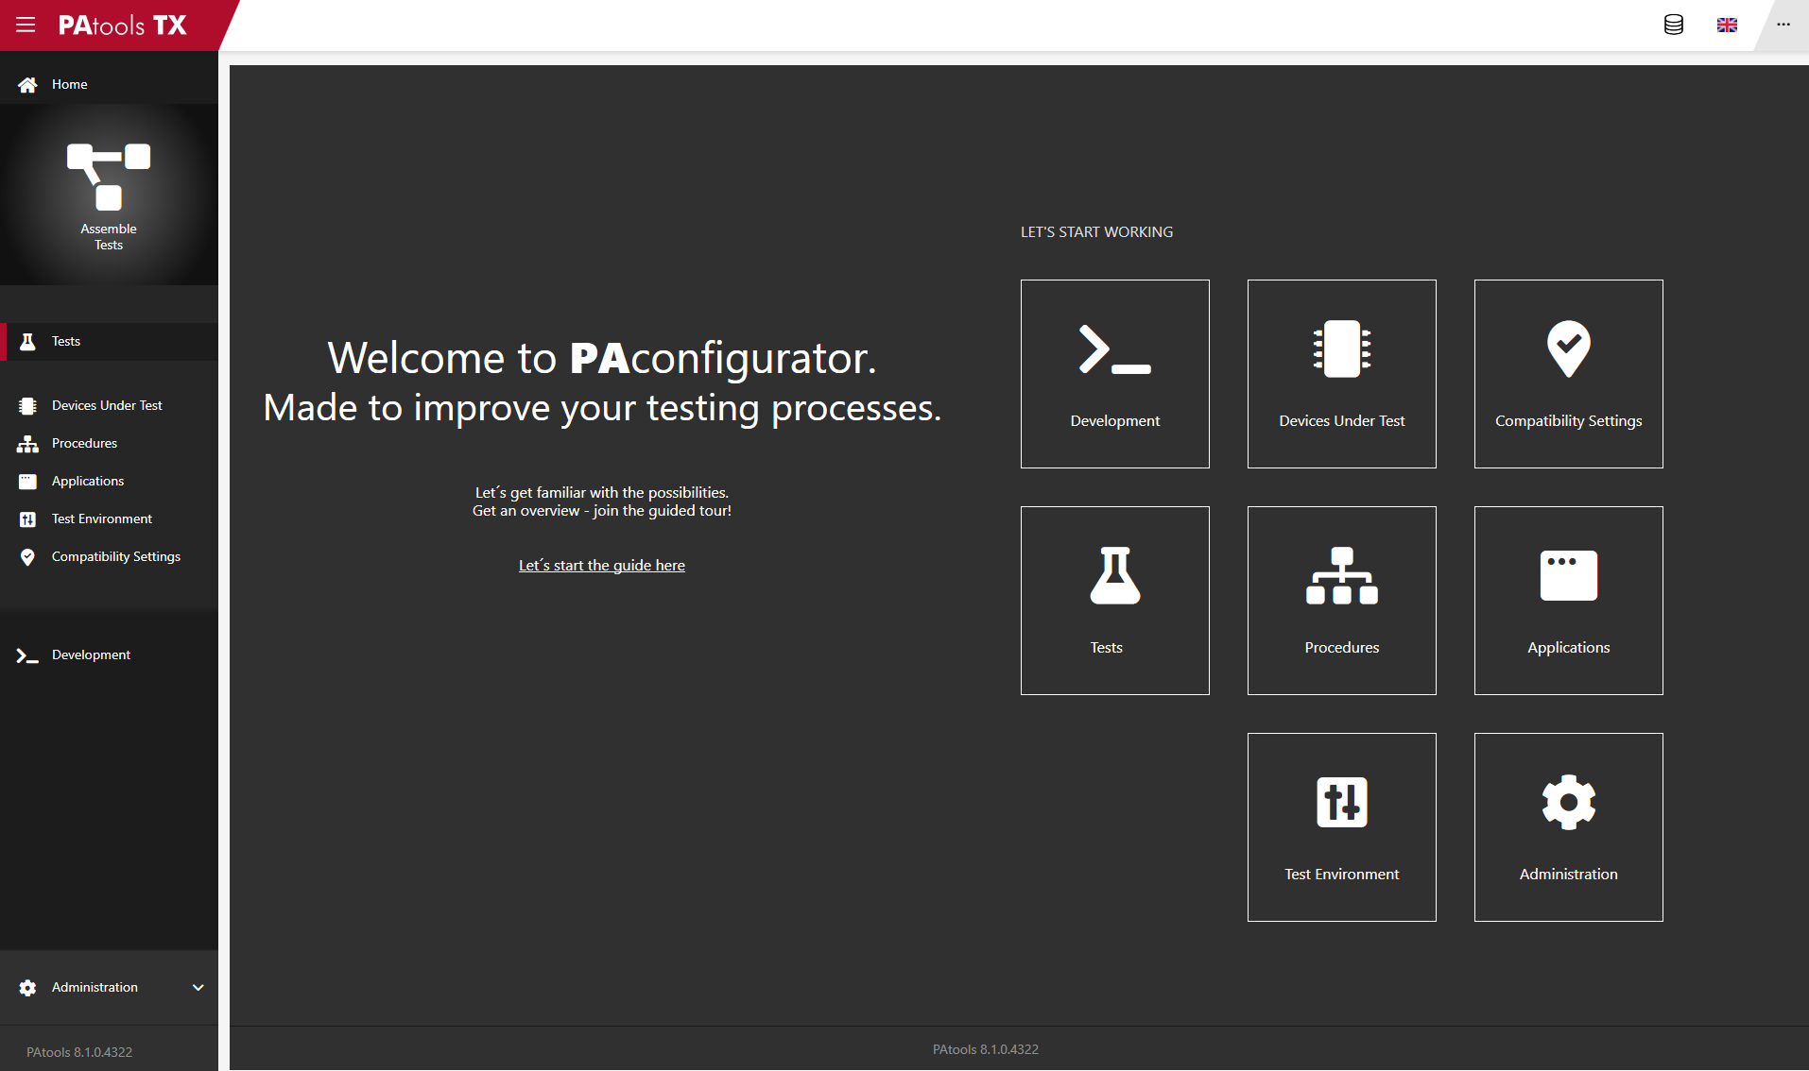Click the database icon in the top bar
Viewport: 1809px width, 1071px height.
[x=1673, y=25]
